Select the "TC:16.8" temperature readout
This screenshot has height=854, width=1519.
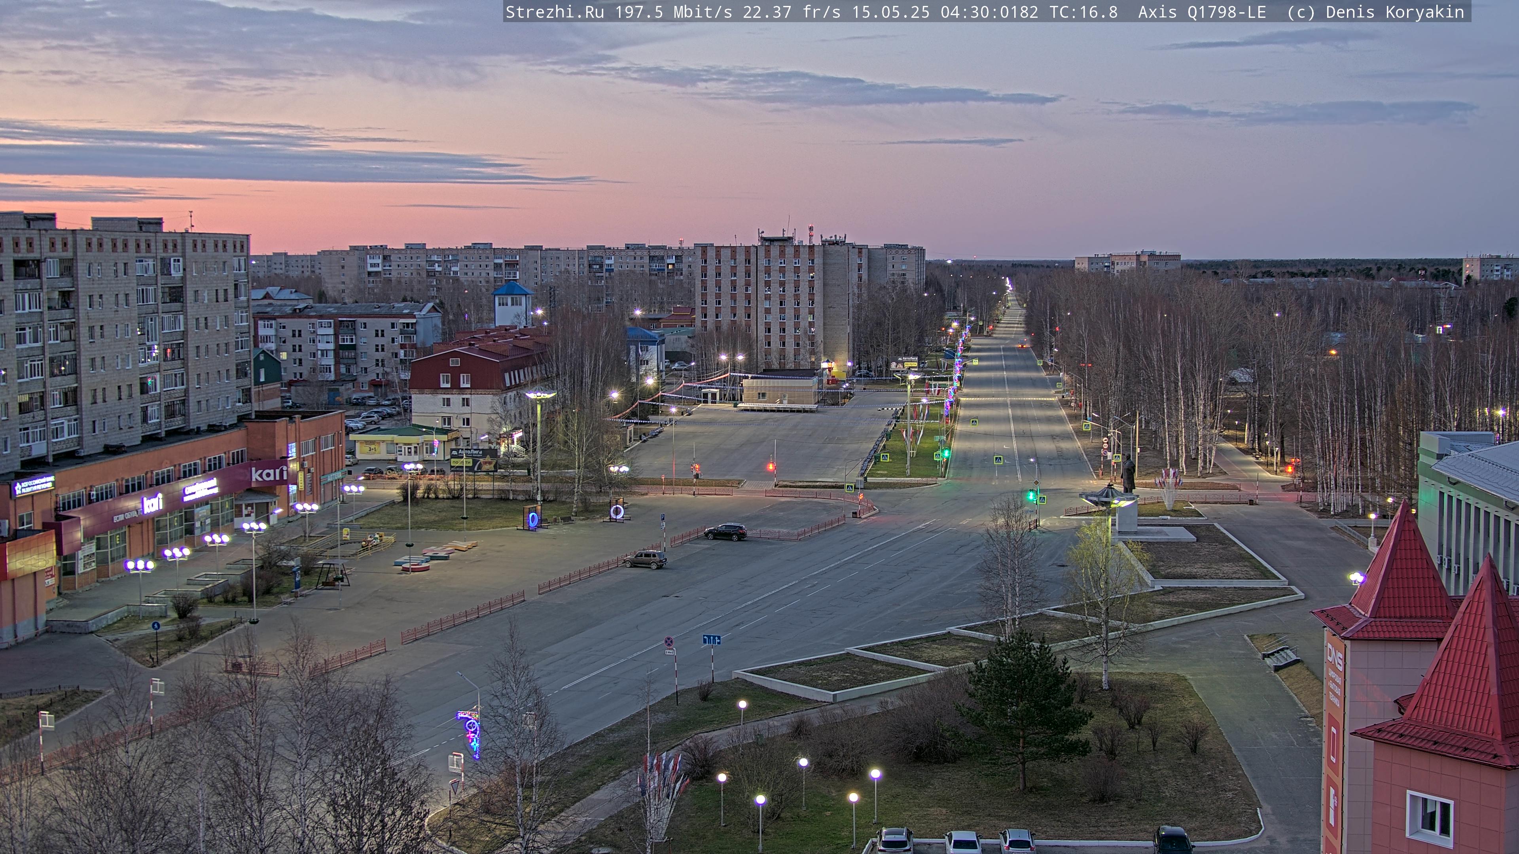click(x=1083, y=12)
